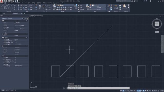The height and width of the screenshot is (92, 164).
Task: Click the white object color swatch in properties panel
Action: (93, 5)
